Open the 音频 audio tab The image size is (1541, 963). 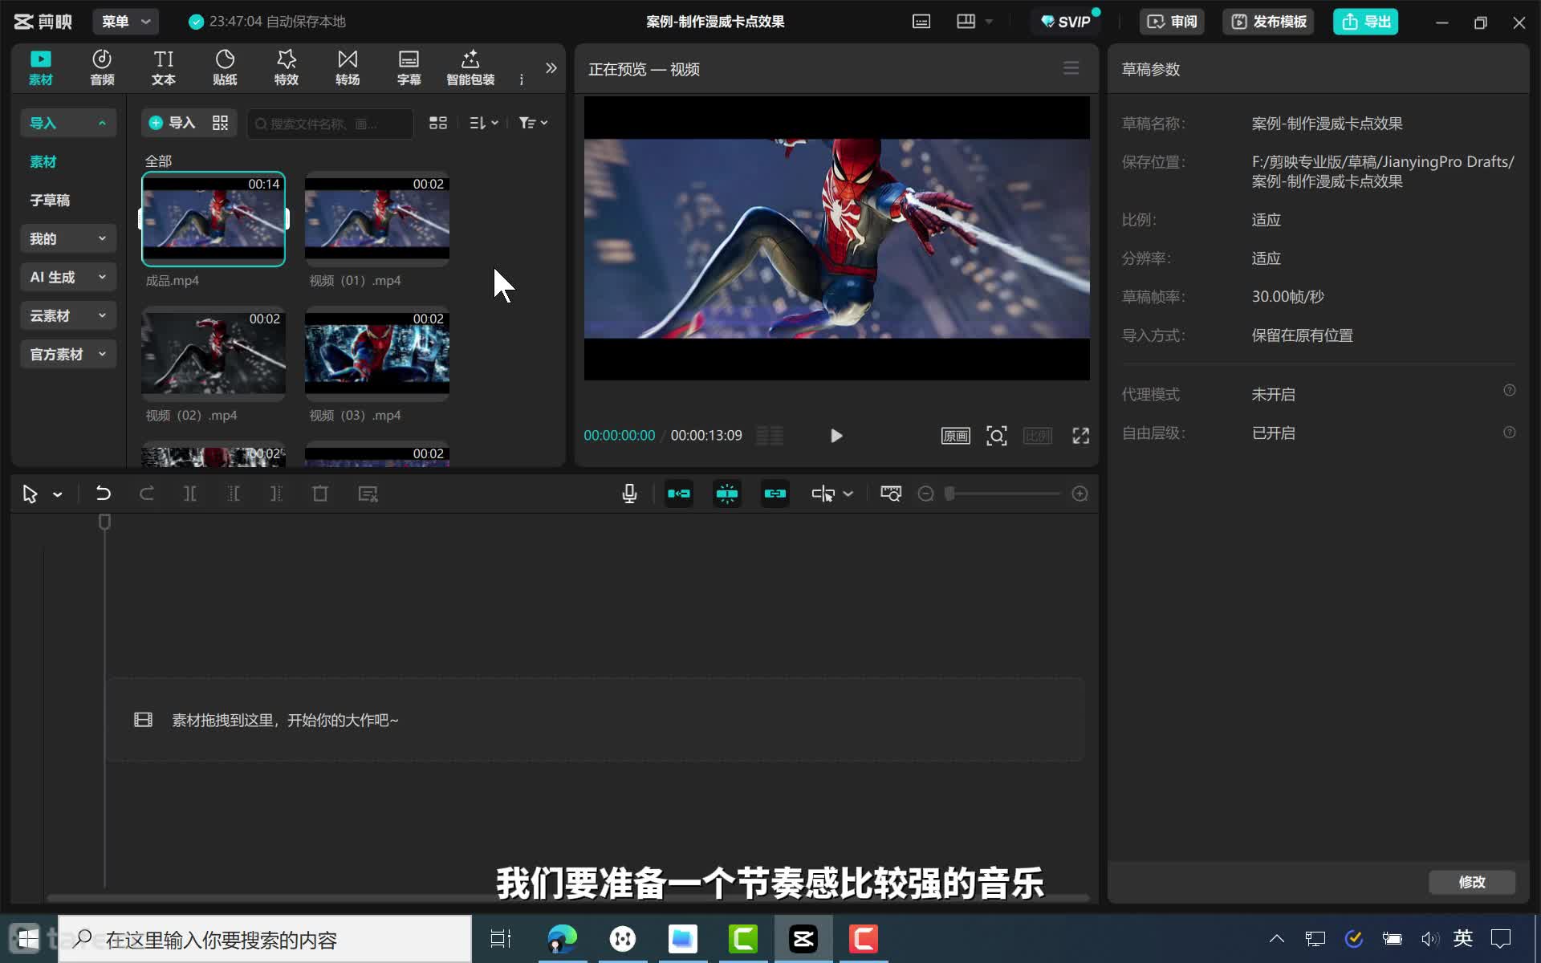coord(102,68)
